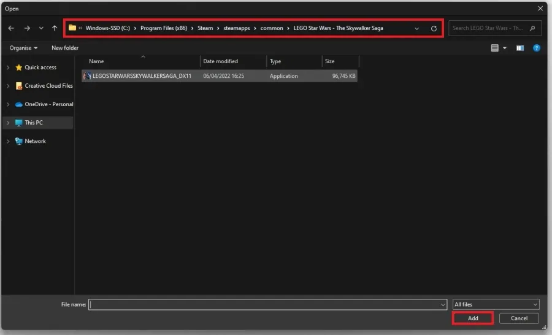Select Program Files (x86) breadcrumb
The width and height of the screenshot is (552, 335).
coord(164,28)
